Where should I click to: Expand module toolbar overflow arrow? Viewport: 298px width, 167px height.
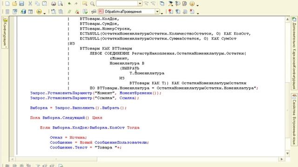click(x=162, y=13)
